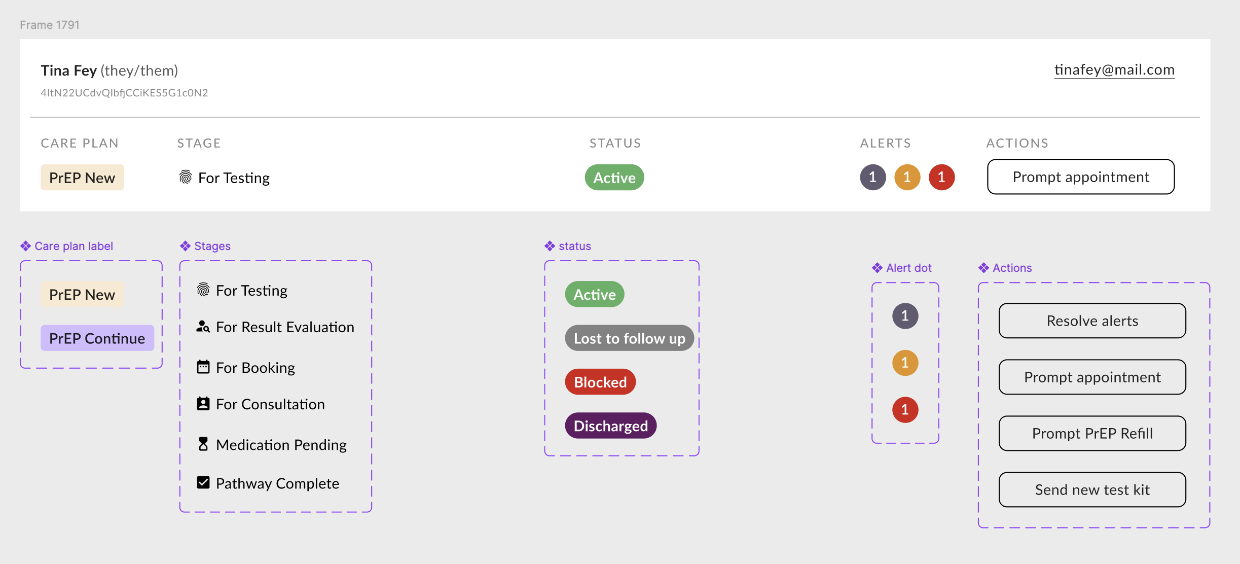Click the Pathway Complete stage text
The height and width of the screenshot is (564, 1240).
pyautogui.click(x=277, y=483)
